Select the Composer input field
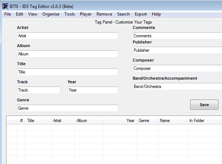 177,68
